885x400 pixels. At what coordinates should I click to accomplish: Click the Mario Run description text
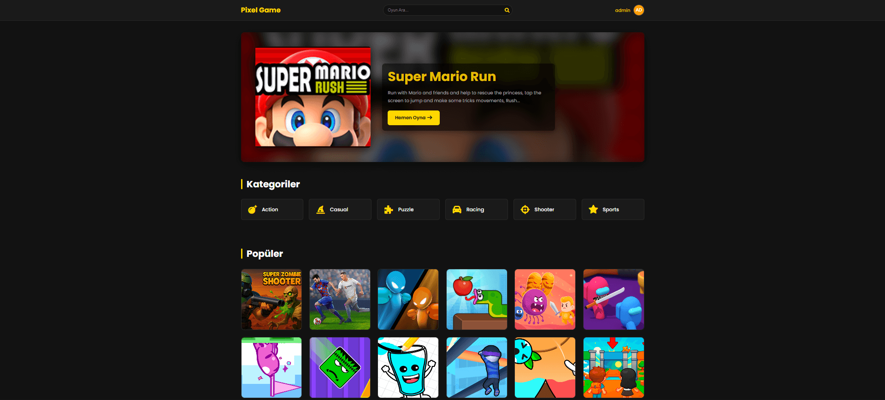tap(464, 97)
